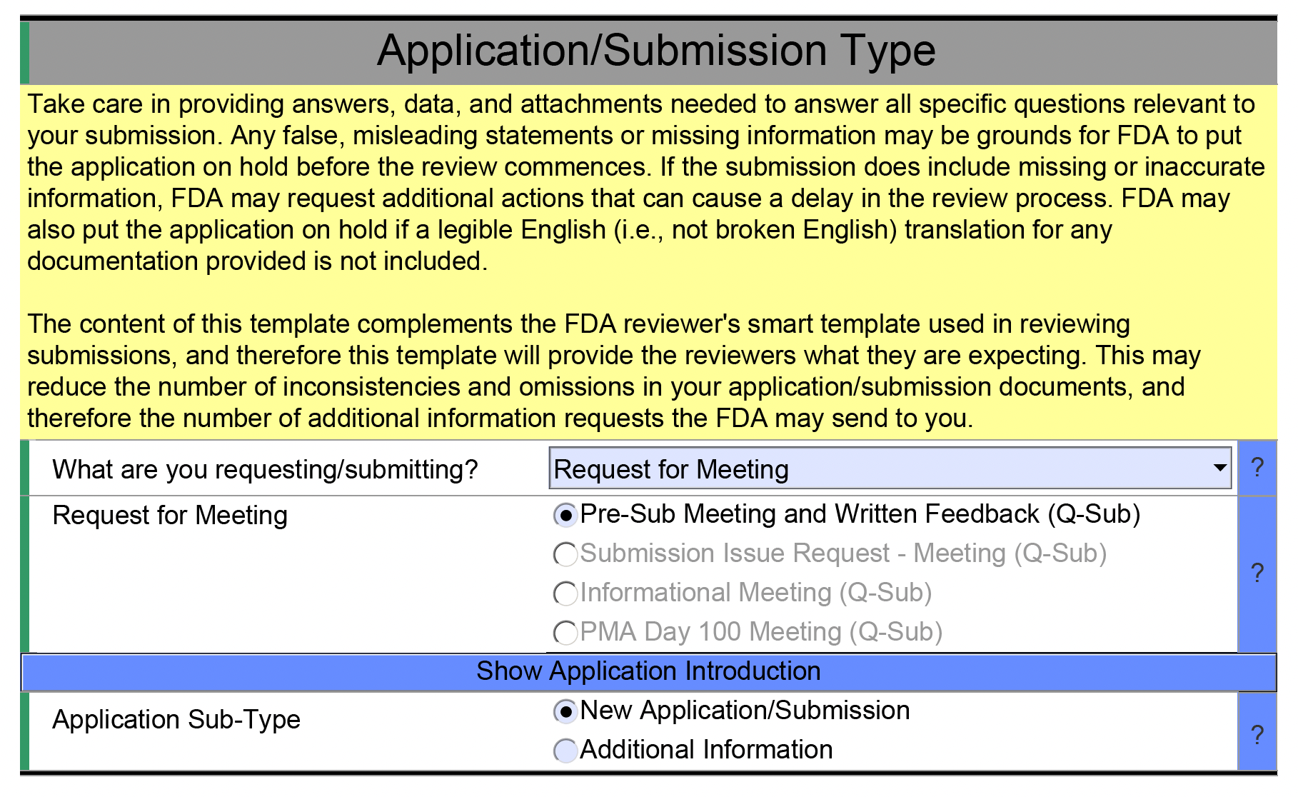Click the down arrow of the submission type dropdown
This screenshot has height=797, width=1298.
pos(1219,468)
